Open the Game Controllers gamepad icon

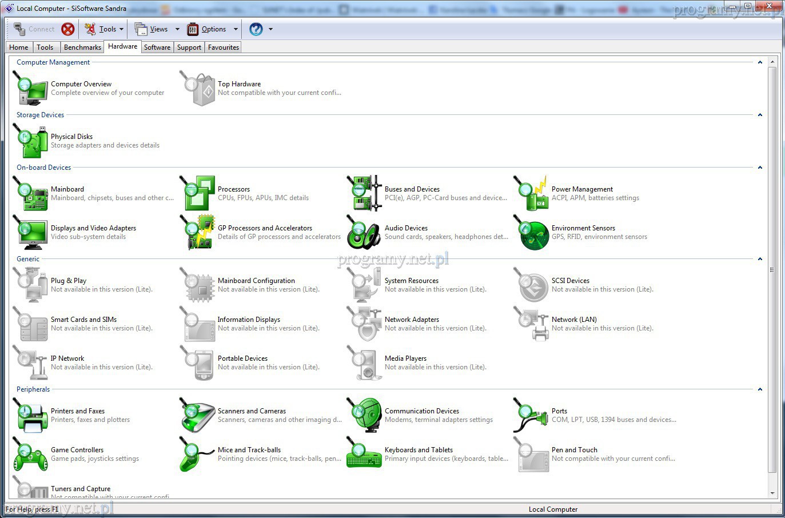(31, 455)
